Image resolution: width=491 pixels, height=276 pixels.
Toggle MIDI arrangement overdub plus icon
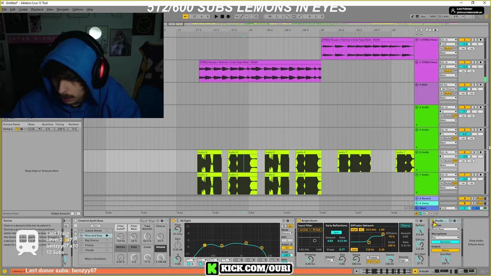(237, 16)
